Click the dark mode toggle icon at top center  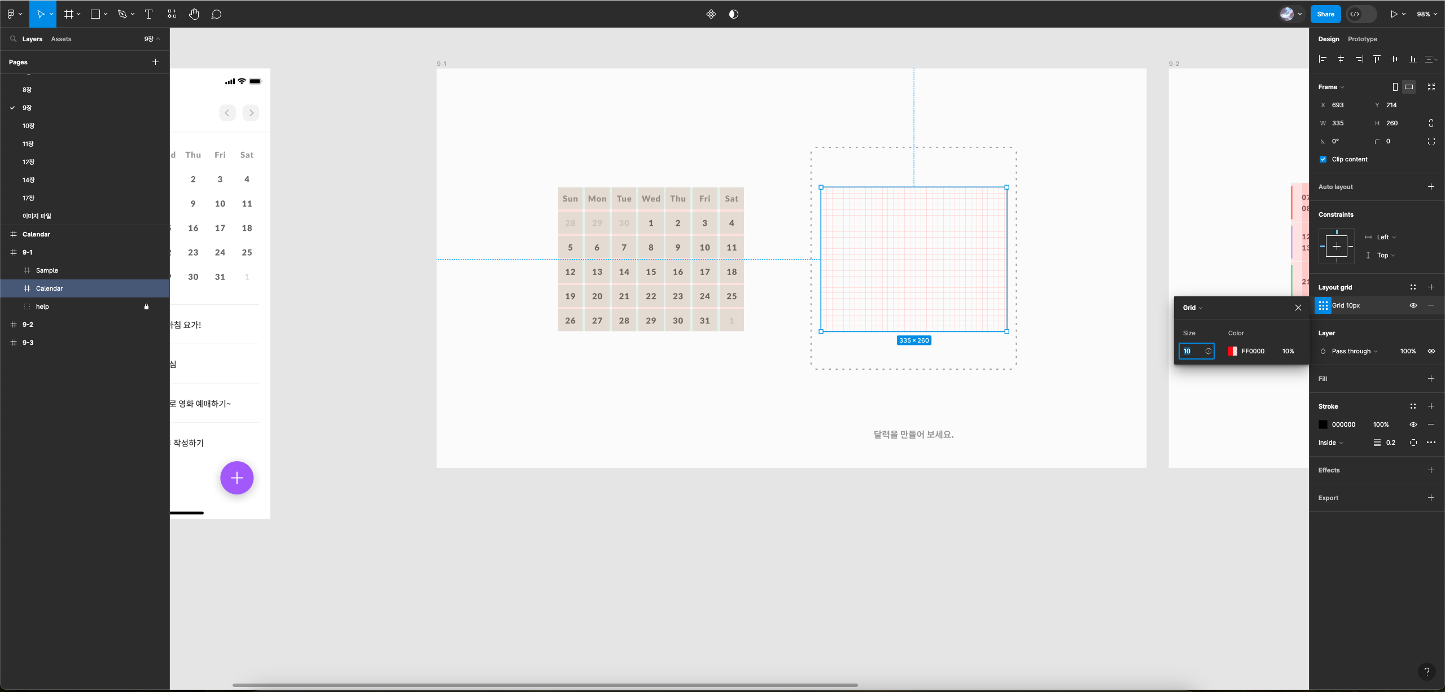coord(733,14)
